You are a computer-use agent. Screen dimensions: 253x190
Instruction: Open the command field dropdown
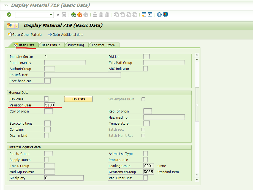51,15
